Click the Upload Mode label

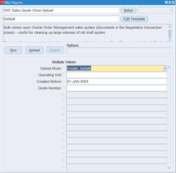click(51, 68)
